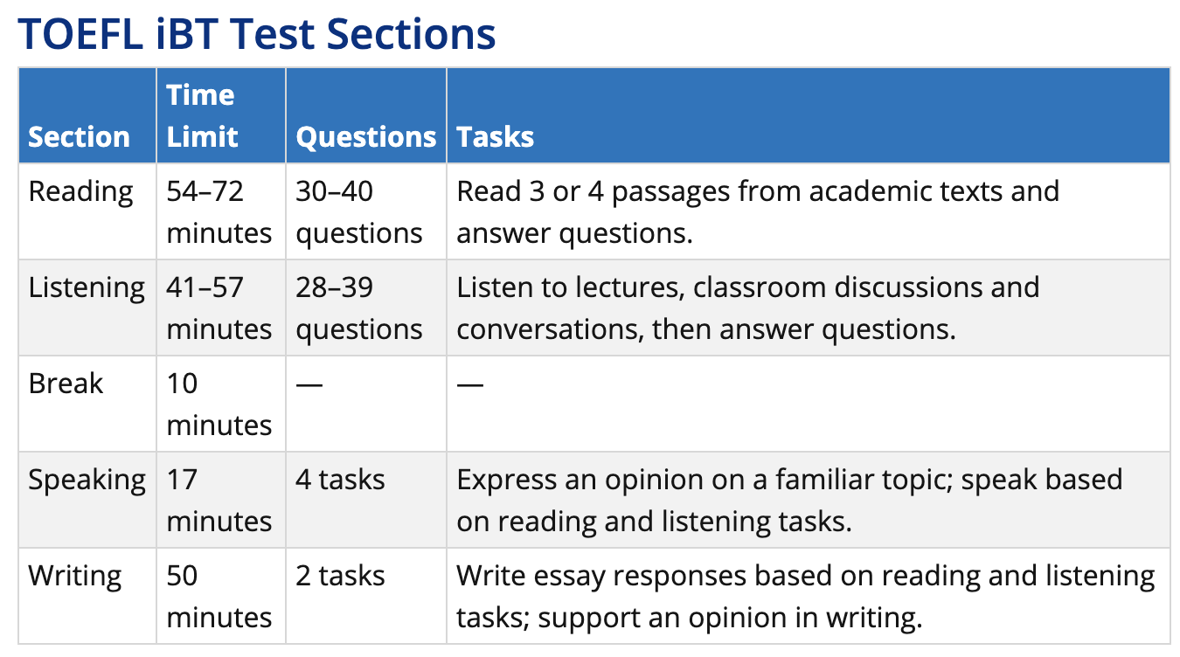The image size is (1180, 657).
Task: Click the "2 tasks" cell
Action: [340, 576]
